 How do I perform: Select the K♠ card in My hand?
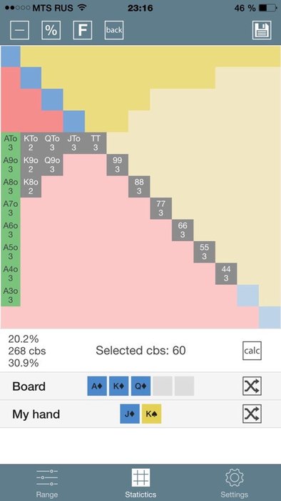point(151,414)
